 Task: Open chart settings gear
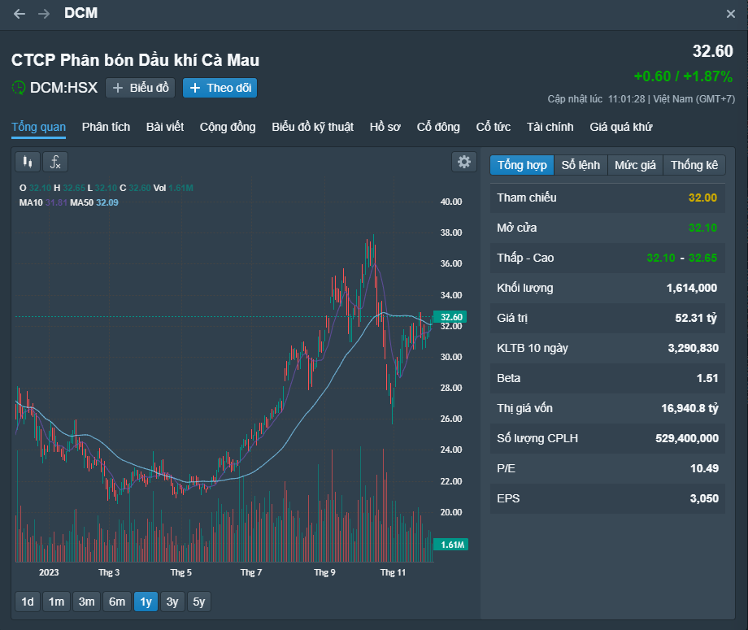[463, 162]
